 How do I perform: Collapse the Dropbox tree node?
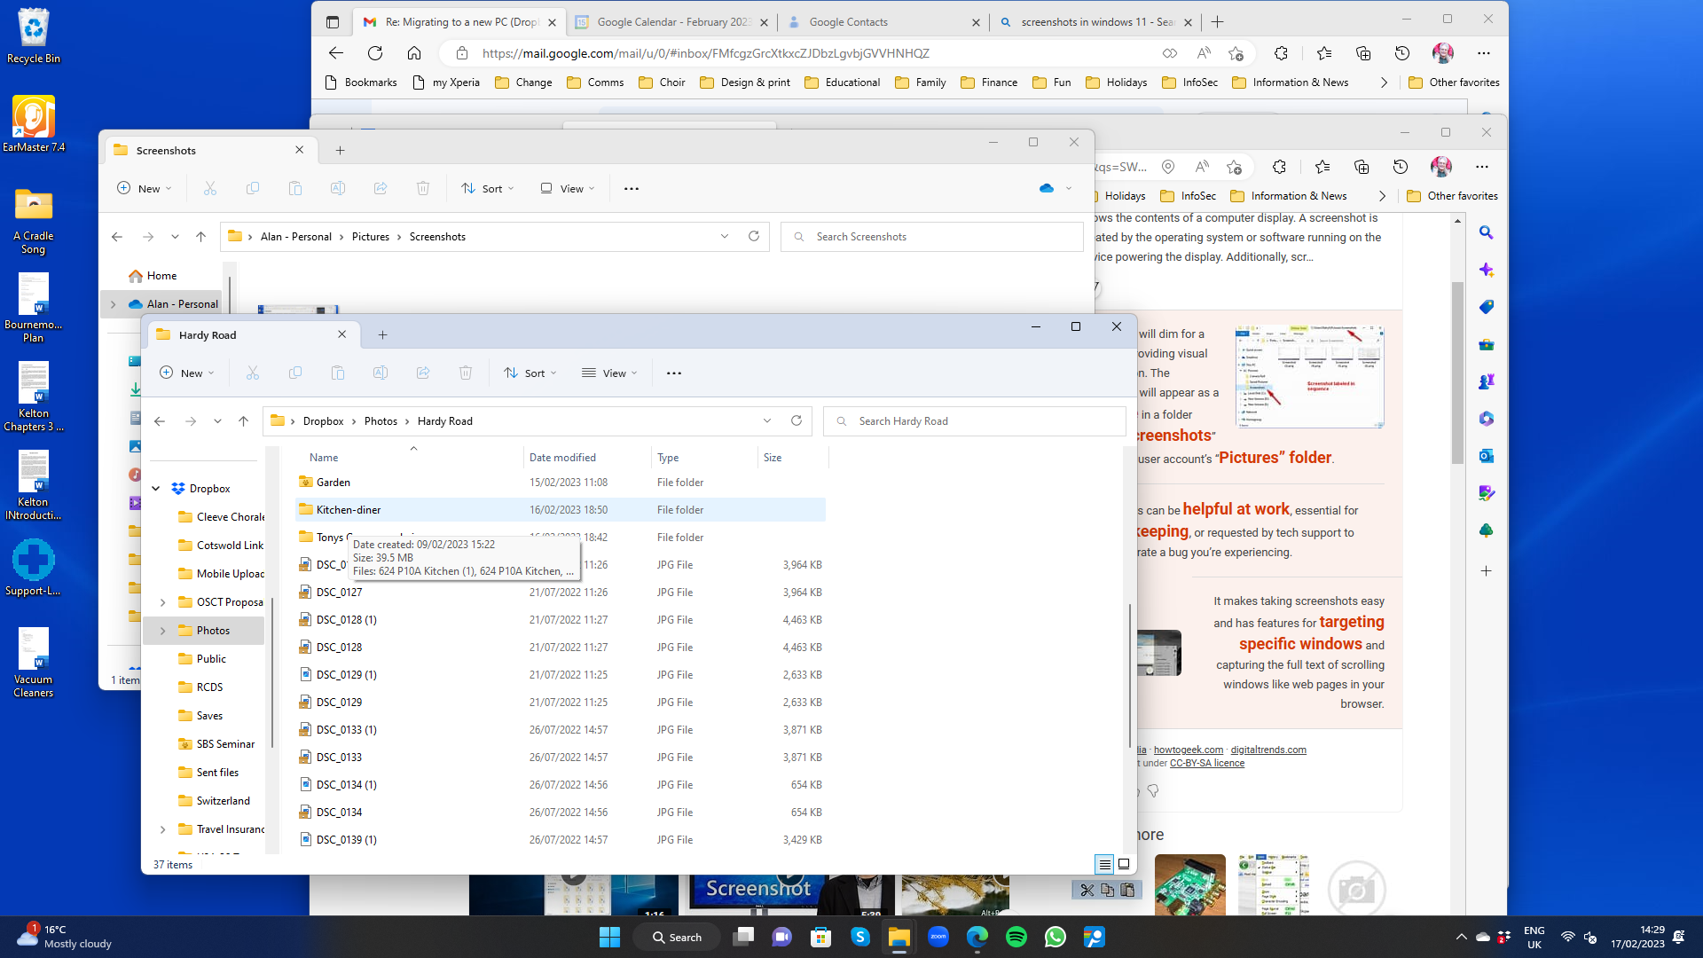pyautogui.click(x=156, y=489)
